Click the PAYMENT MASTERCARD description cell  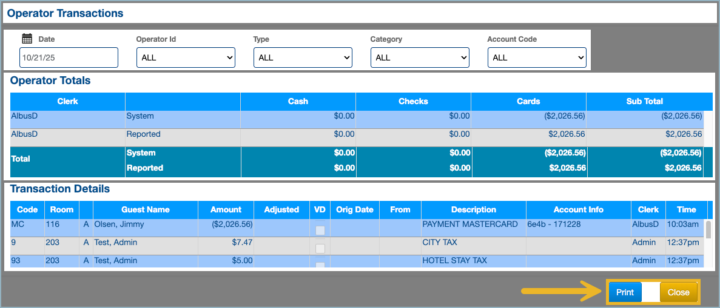click(470, 224)
